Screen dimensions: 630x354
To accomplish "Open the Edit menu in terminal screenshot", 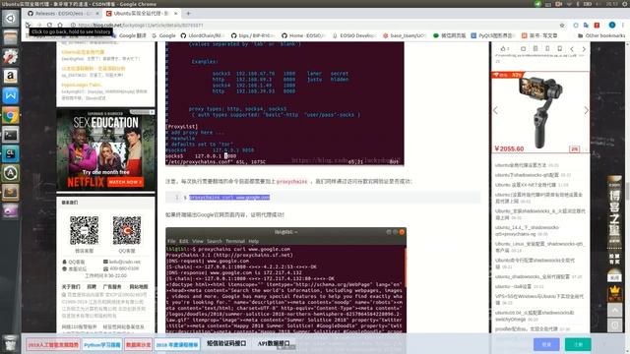I will pyautogui.click(x=184, y=241).
